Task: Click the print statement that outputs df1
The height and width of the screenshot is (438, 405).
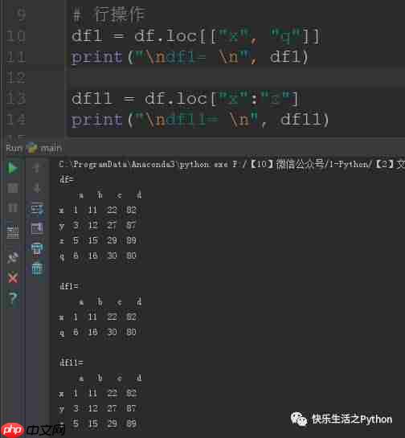Action: (x=190, y=57)
